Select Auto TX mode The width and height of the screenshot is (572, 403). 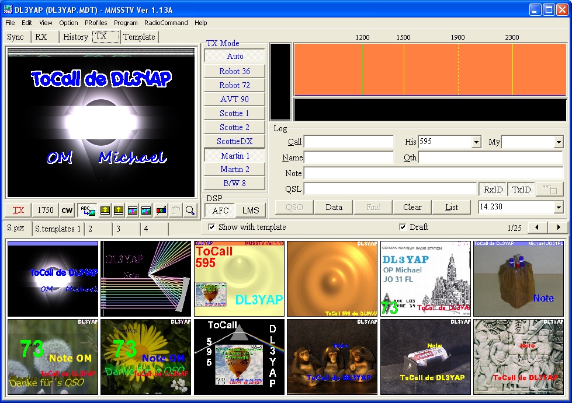coord(234,56)
